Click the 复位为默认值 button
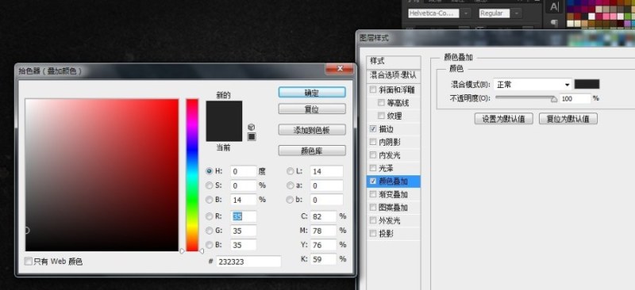Image resolution: width=635 pixels, height=290 pixels. click(568, 119)
